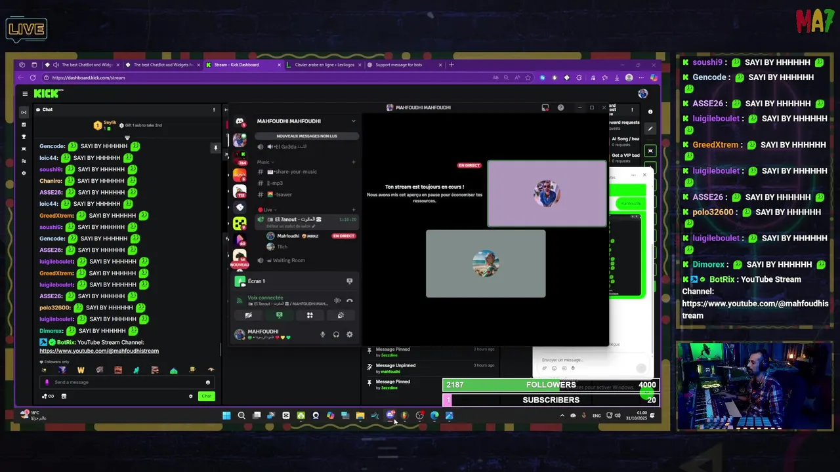Add a channel to Live category

[353, 210]
